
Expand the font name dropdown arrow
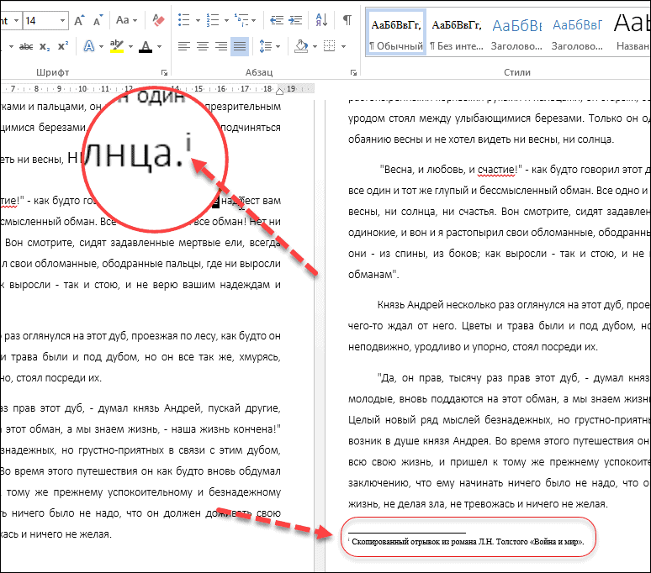tap(16, 20)
